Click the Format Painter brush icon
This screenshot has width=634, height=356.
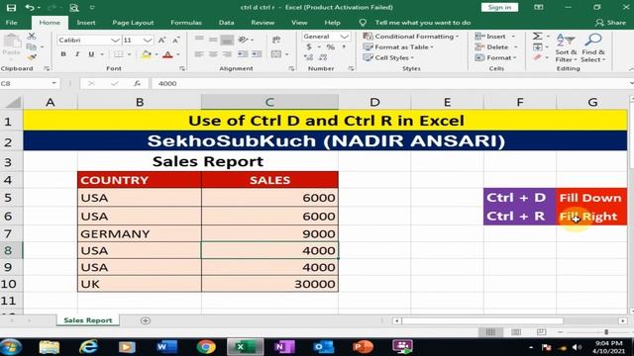coord(32,57)
